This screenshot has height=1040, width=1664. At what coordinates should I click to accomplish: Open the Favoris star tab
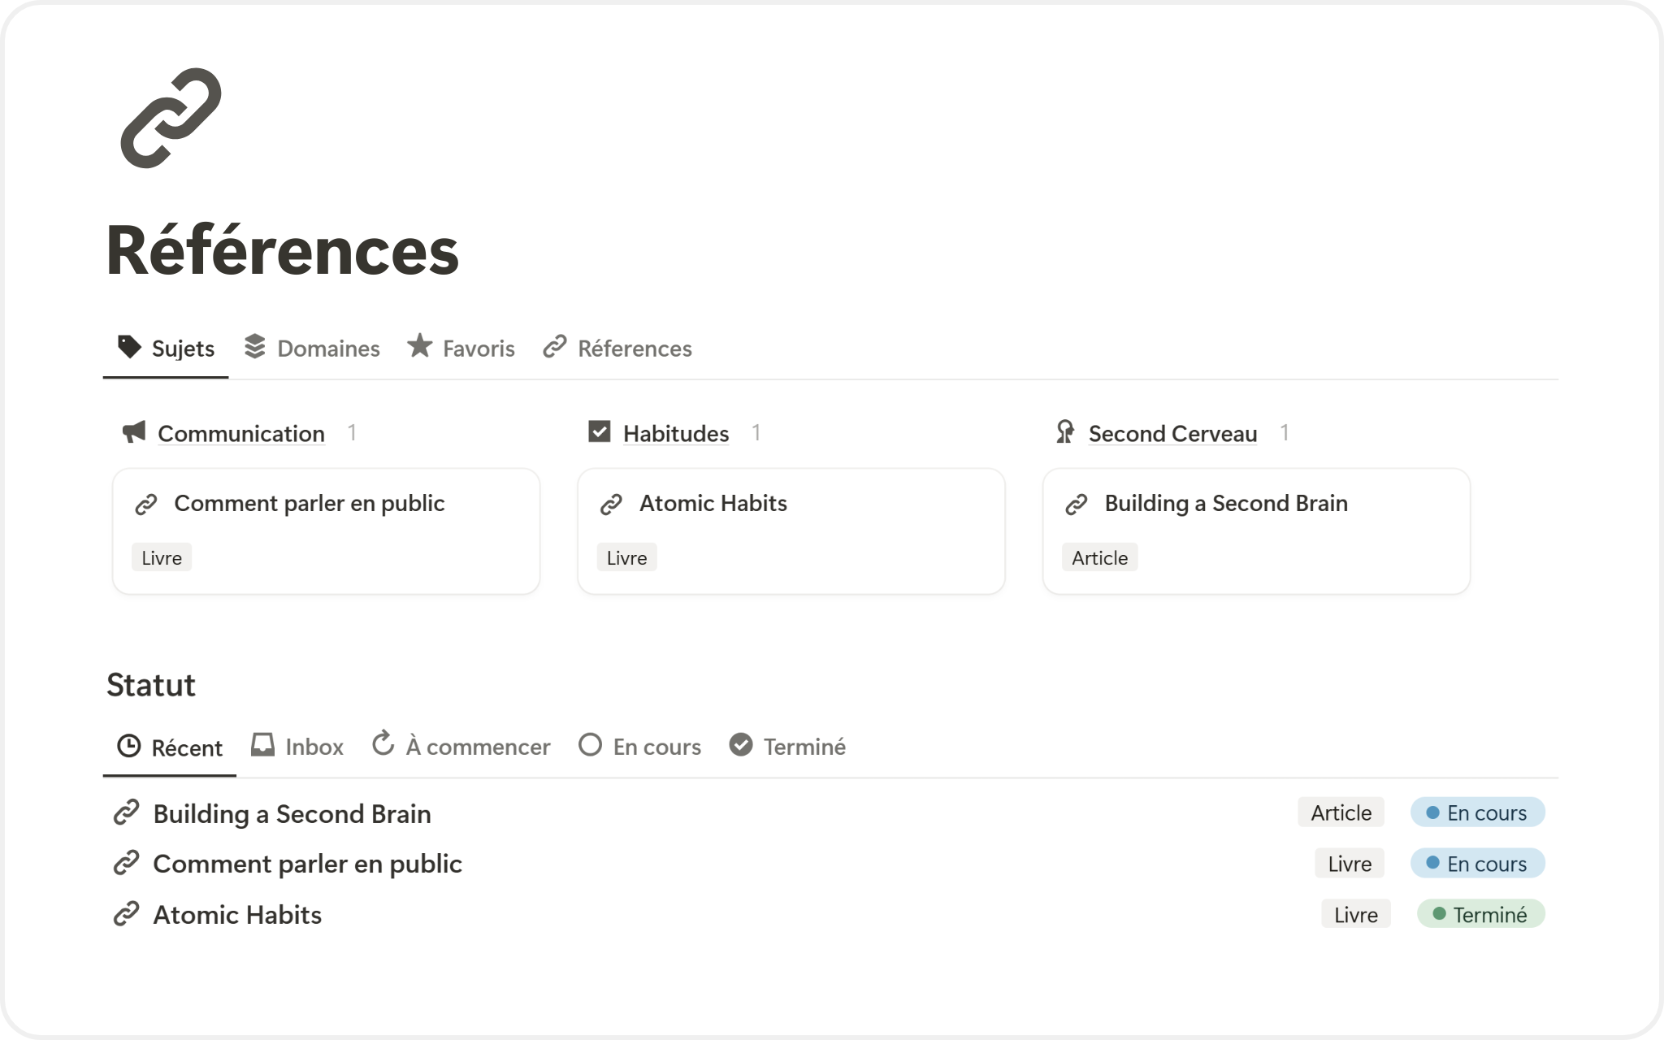coord(461,349)
